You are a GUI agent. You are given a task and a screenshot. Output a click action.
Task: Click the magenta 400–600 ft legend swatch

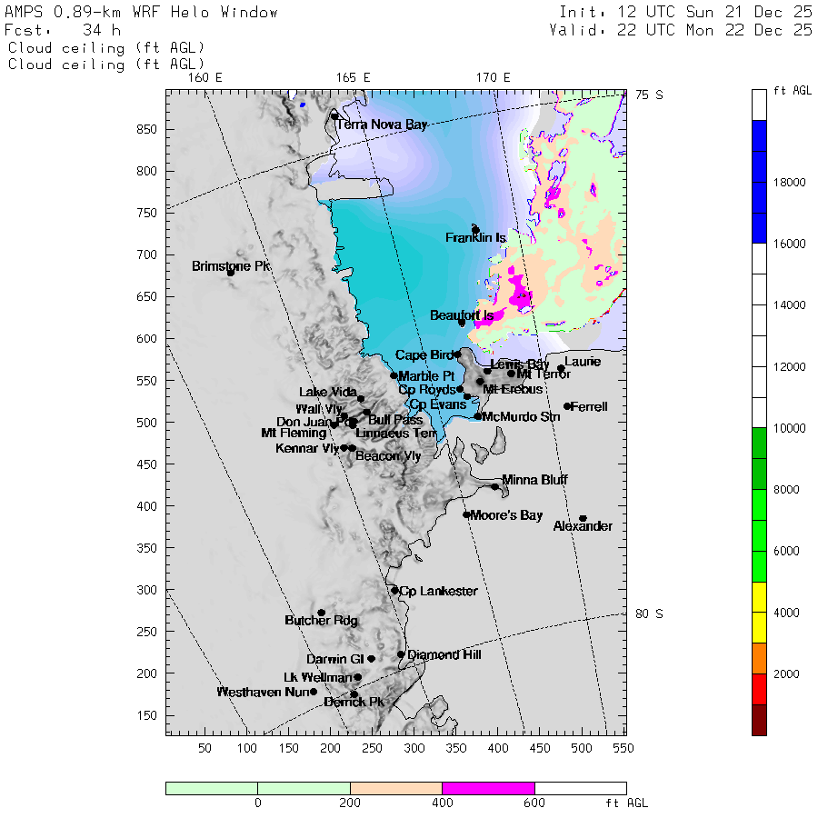click(x=488, y=788)
